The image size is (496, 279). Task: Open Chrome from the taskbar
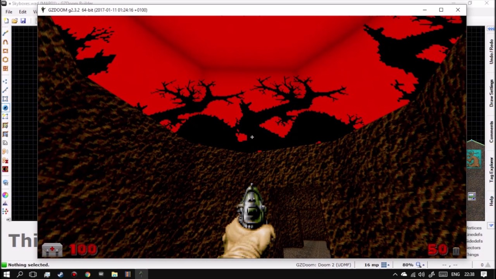(88, 274)
